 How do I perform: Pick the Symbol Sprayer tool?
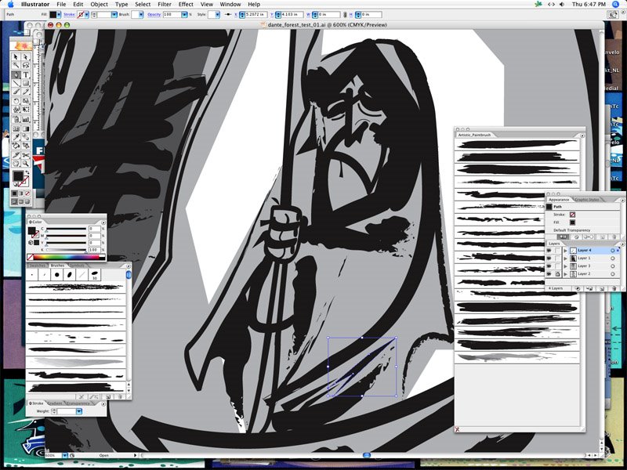[16, 119]
